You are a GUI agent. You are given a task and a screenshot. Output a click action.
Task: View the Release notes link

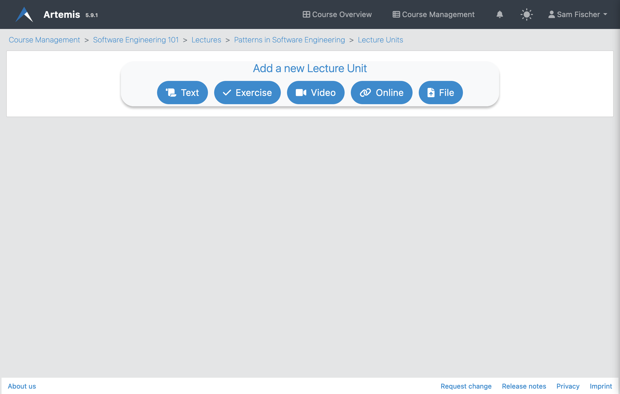[524, 386]
